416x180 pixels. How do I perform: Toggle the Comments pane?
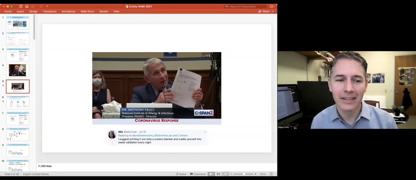(x=198, y=174)
